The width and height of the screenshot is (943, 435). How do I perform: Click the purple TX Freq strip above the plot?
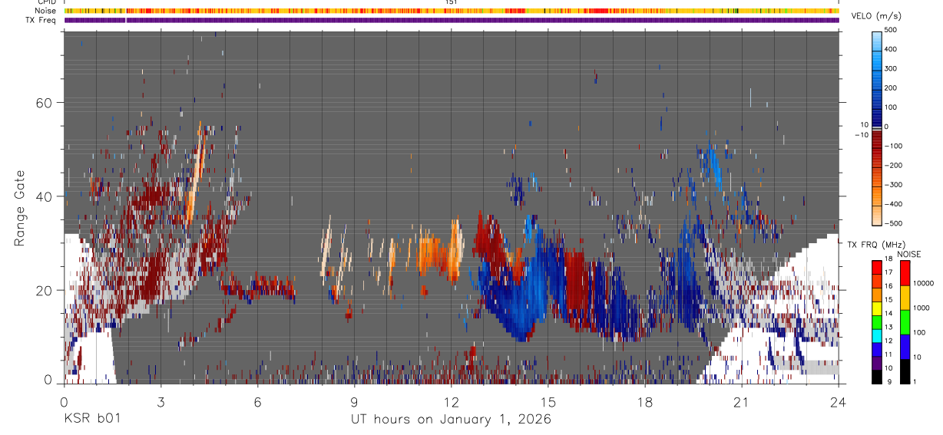click(x=452, y=20)
